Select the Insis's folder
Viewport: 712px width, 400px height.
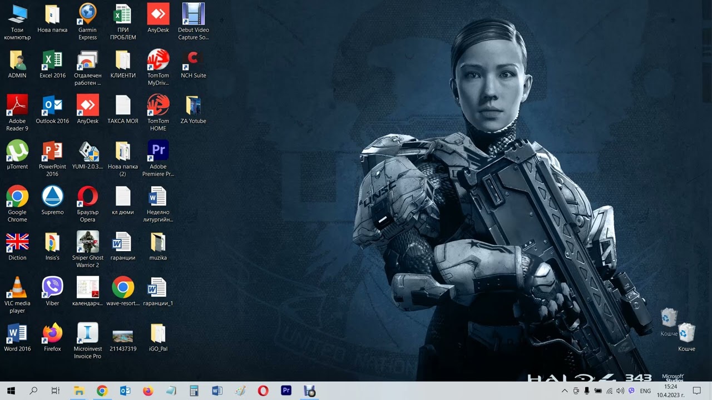(52, 247)
